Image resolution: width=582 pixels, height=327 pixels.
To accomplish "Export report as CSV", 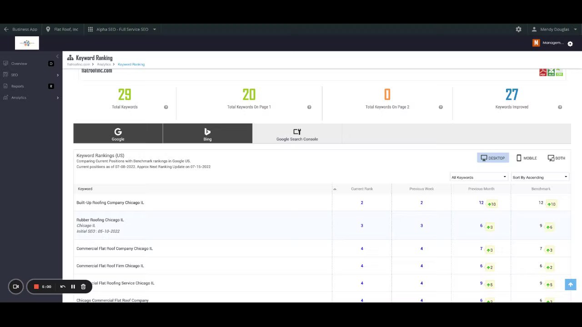I will point(559,73).
